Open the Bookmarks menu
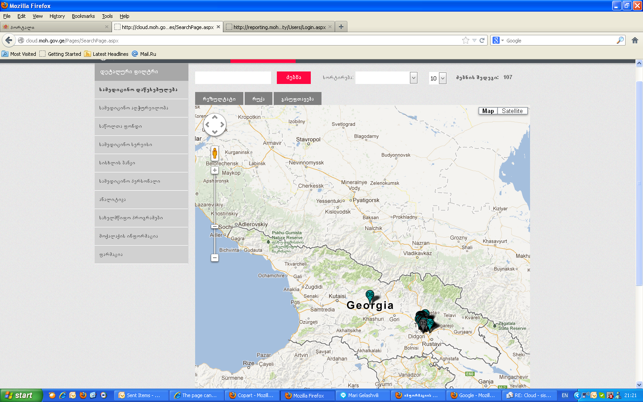Screen dimensions: 643x402 pos(83,16)
